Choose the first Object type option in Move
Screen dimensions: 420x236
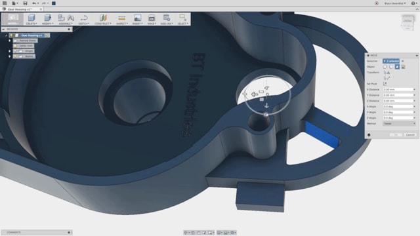click(385, 67)
